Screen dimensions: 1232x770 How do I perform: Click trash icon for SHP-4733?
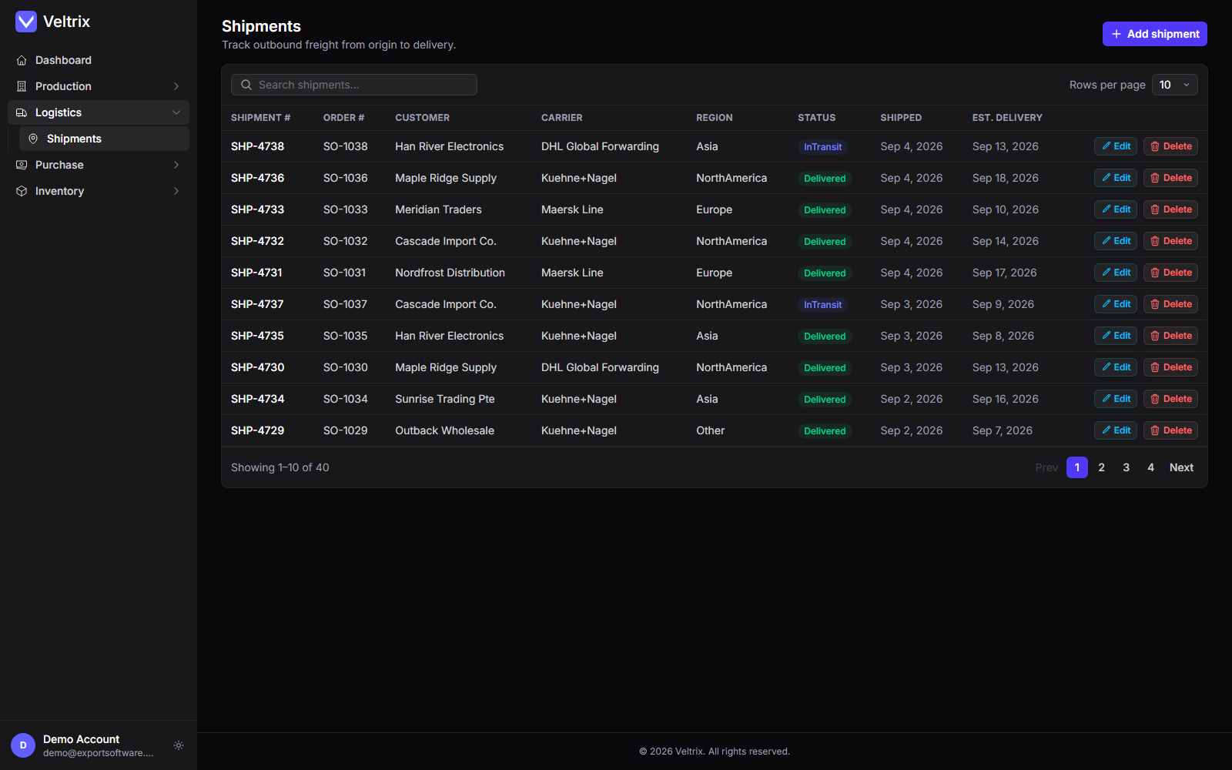pos(1155,209)
